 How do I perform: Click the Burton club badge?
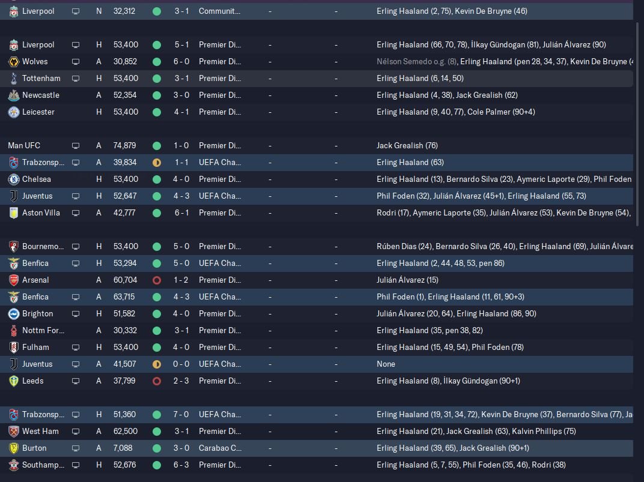tap(14, 448)
